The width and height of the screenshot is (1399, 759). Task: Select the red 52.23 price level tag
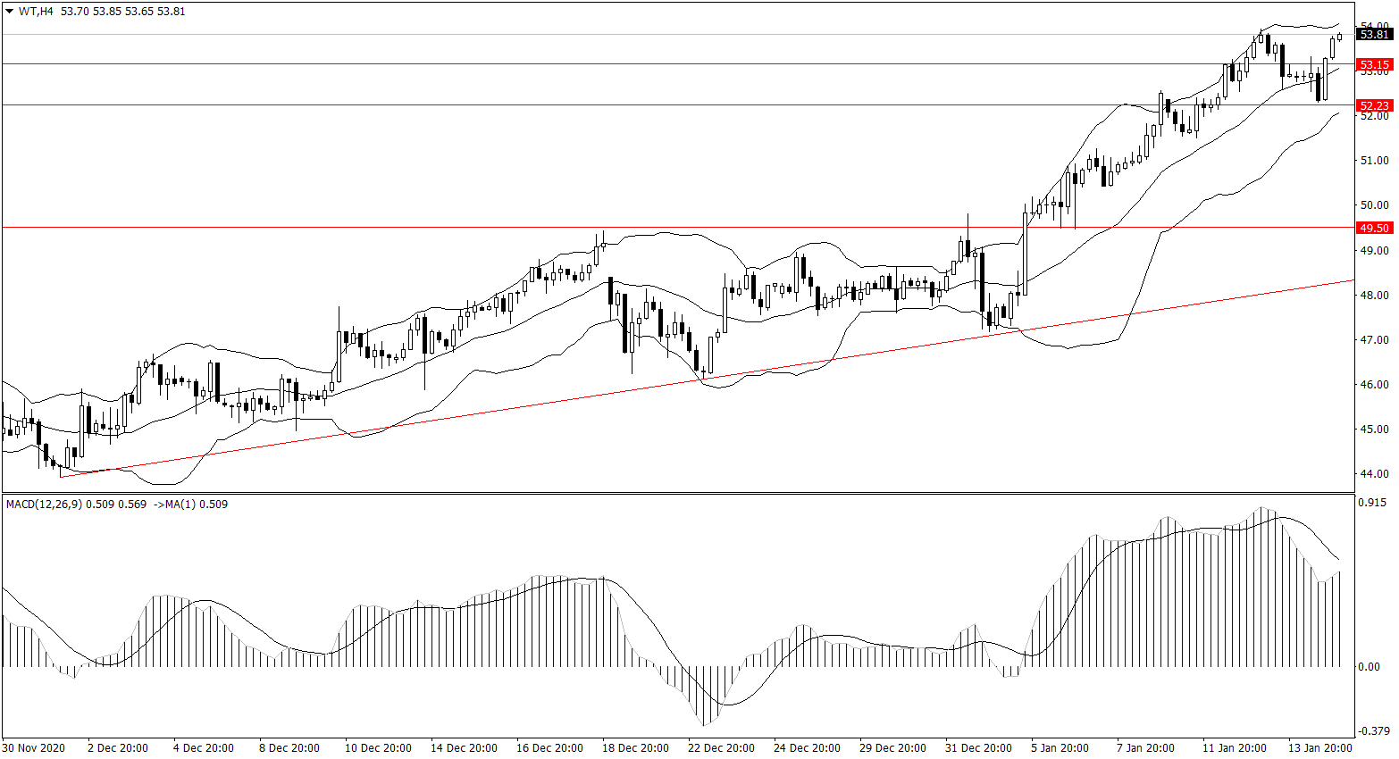(x=1373, y=105)
